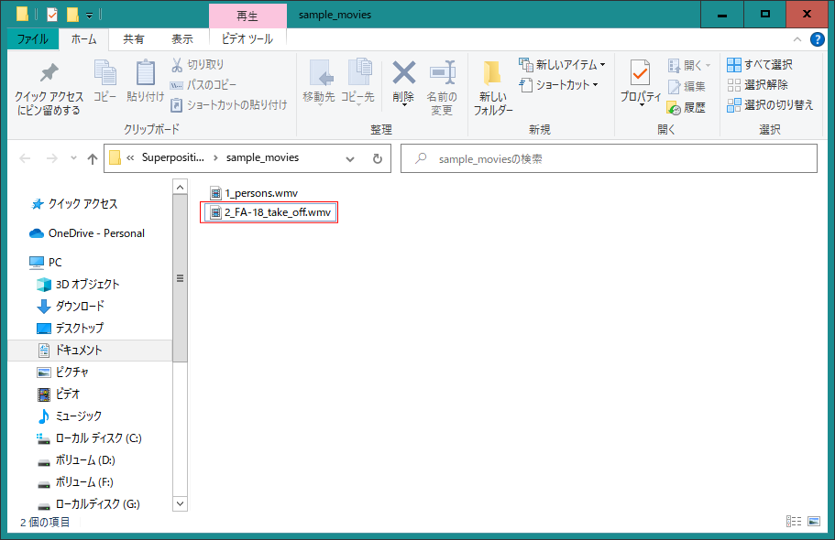Refresh folder with circular arrow button
Image resolution: width=835 pixels, height=540 pixels.
tap(377, 158)
